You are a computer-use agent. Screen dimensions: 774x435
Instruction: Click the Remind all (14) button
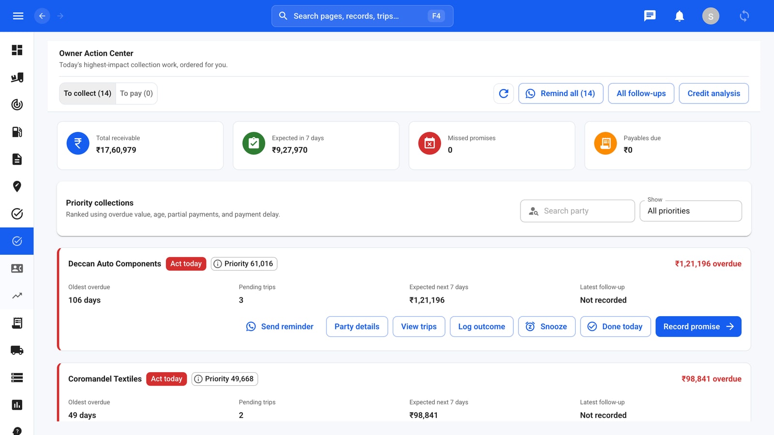coord(561,93)
